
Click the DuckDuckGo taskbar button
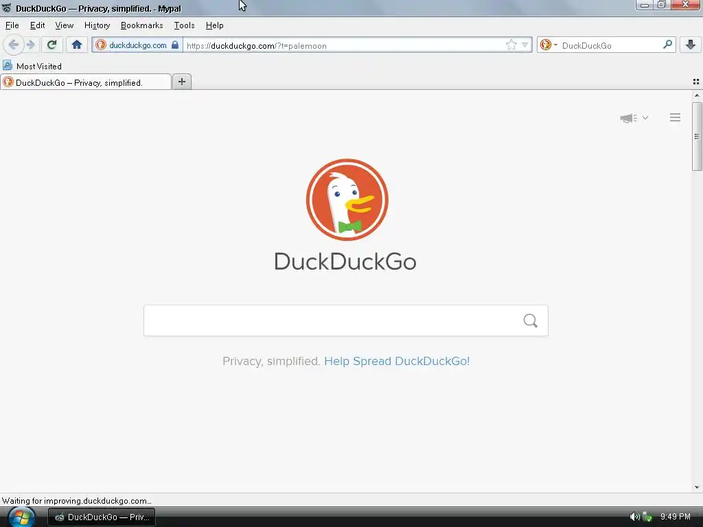tap(102, 517)
